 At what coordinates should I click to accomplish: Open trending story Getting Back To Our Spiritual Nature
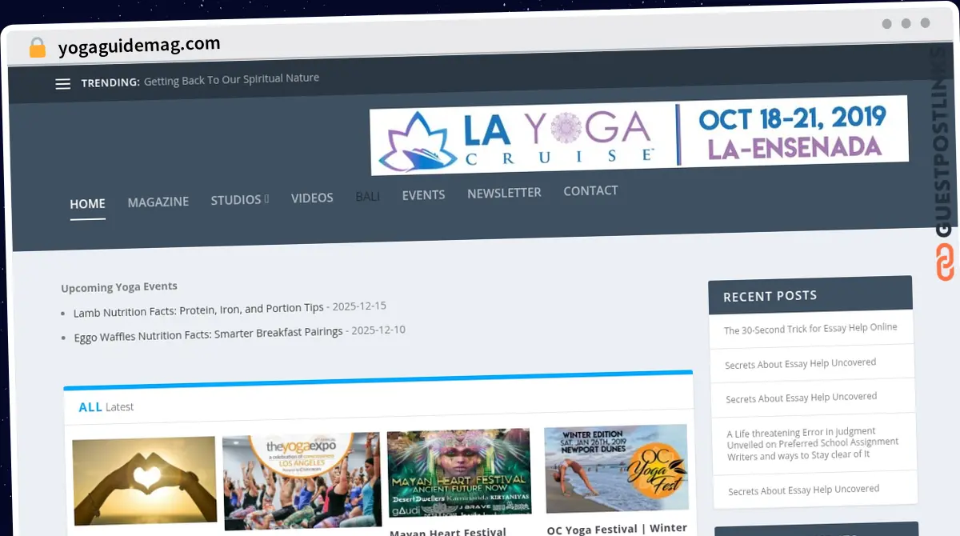(x=231, y=79)
